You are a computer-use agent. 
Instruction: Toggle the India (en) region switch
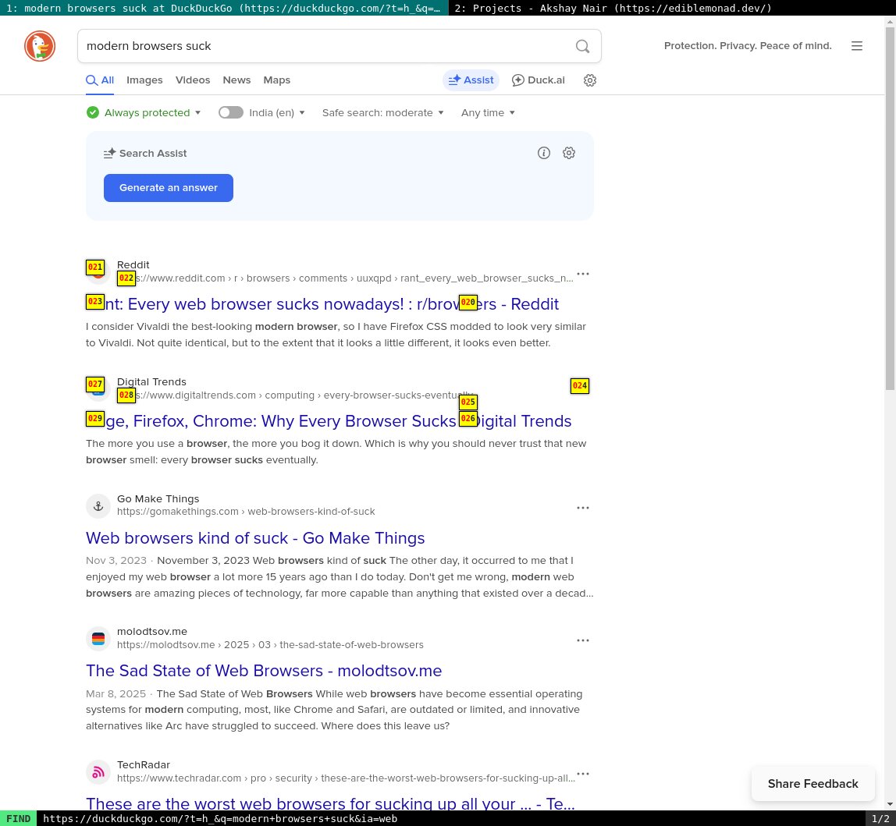pyautogui.click(x=231, y=112)
